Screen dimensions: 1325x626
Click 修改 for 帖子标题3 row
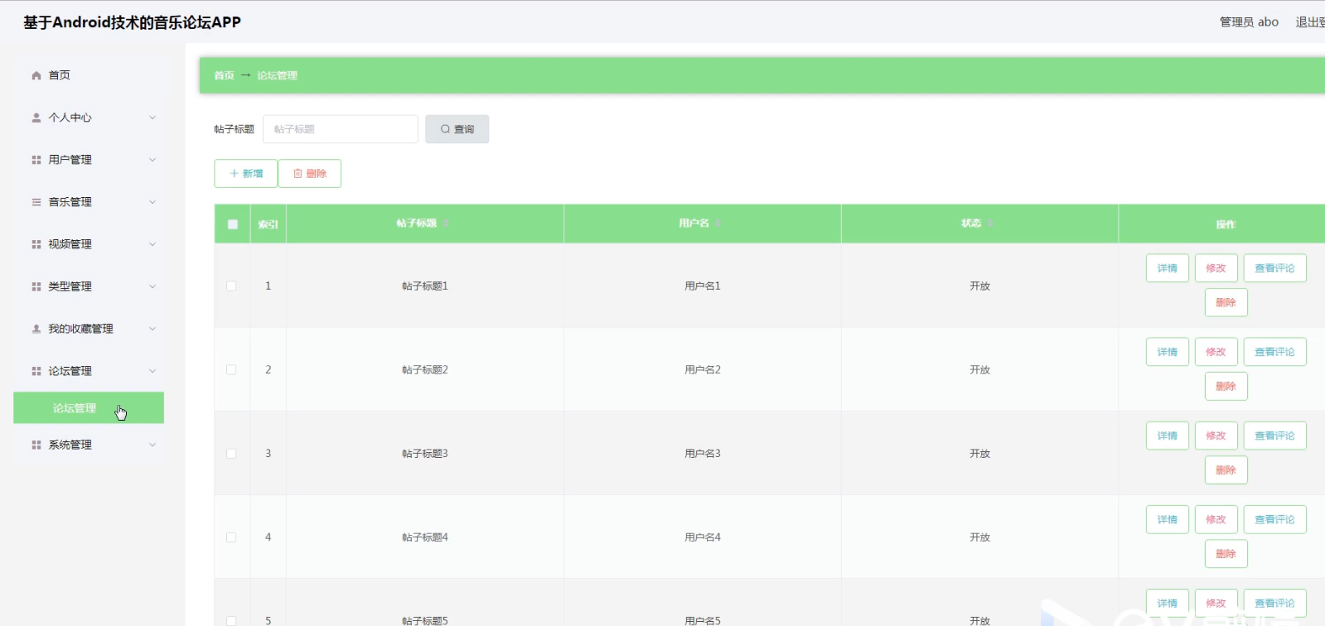[1216, 436]
